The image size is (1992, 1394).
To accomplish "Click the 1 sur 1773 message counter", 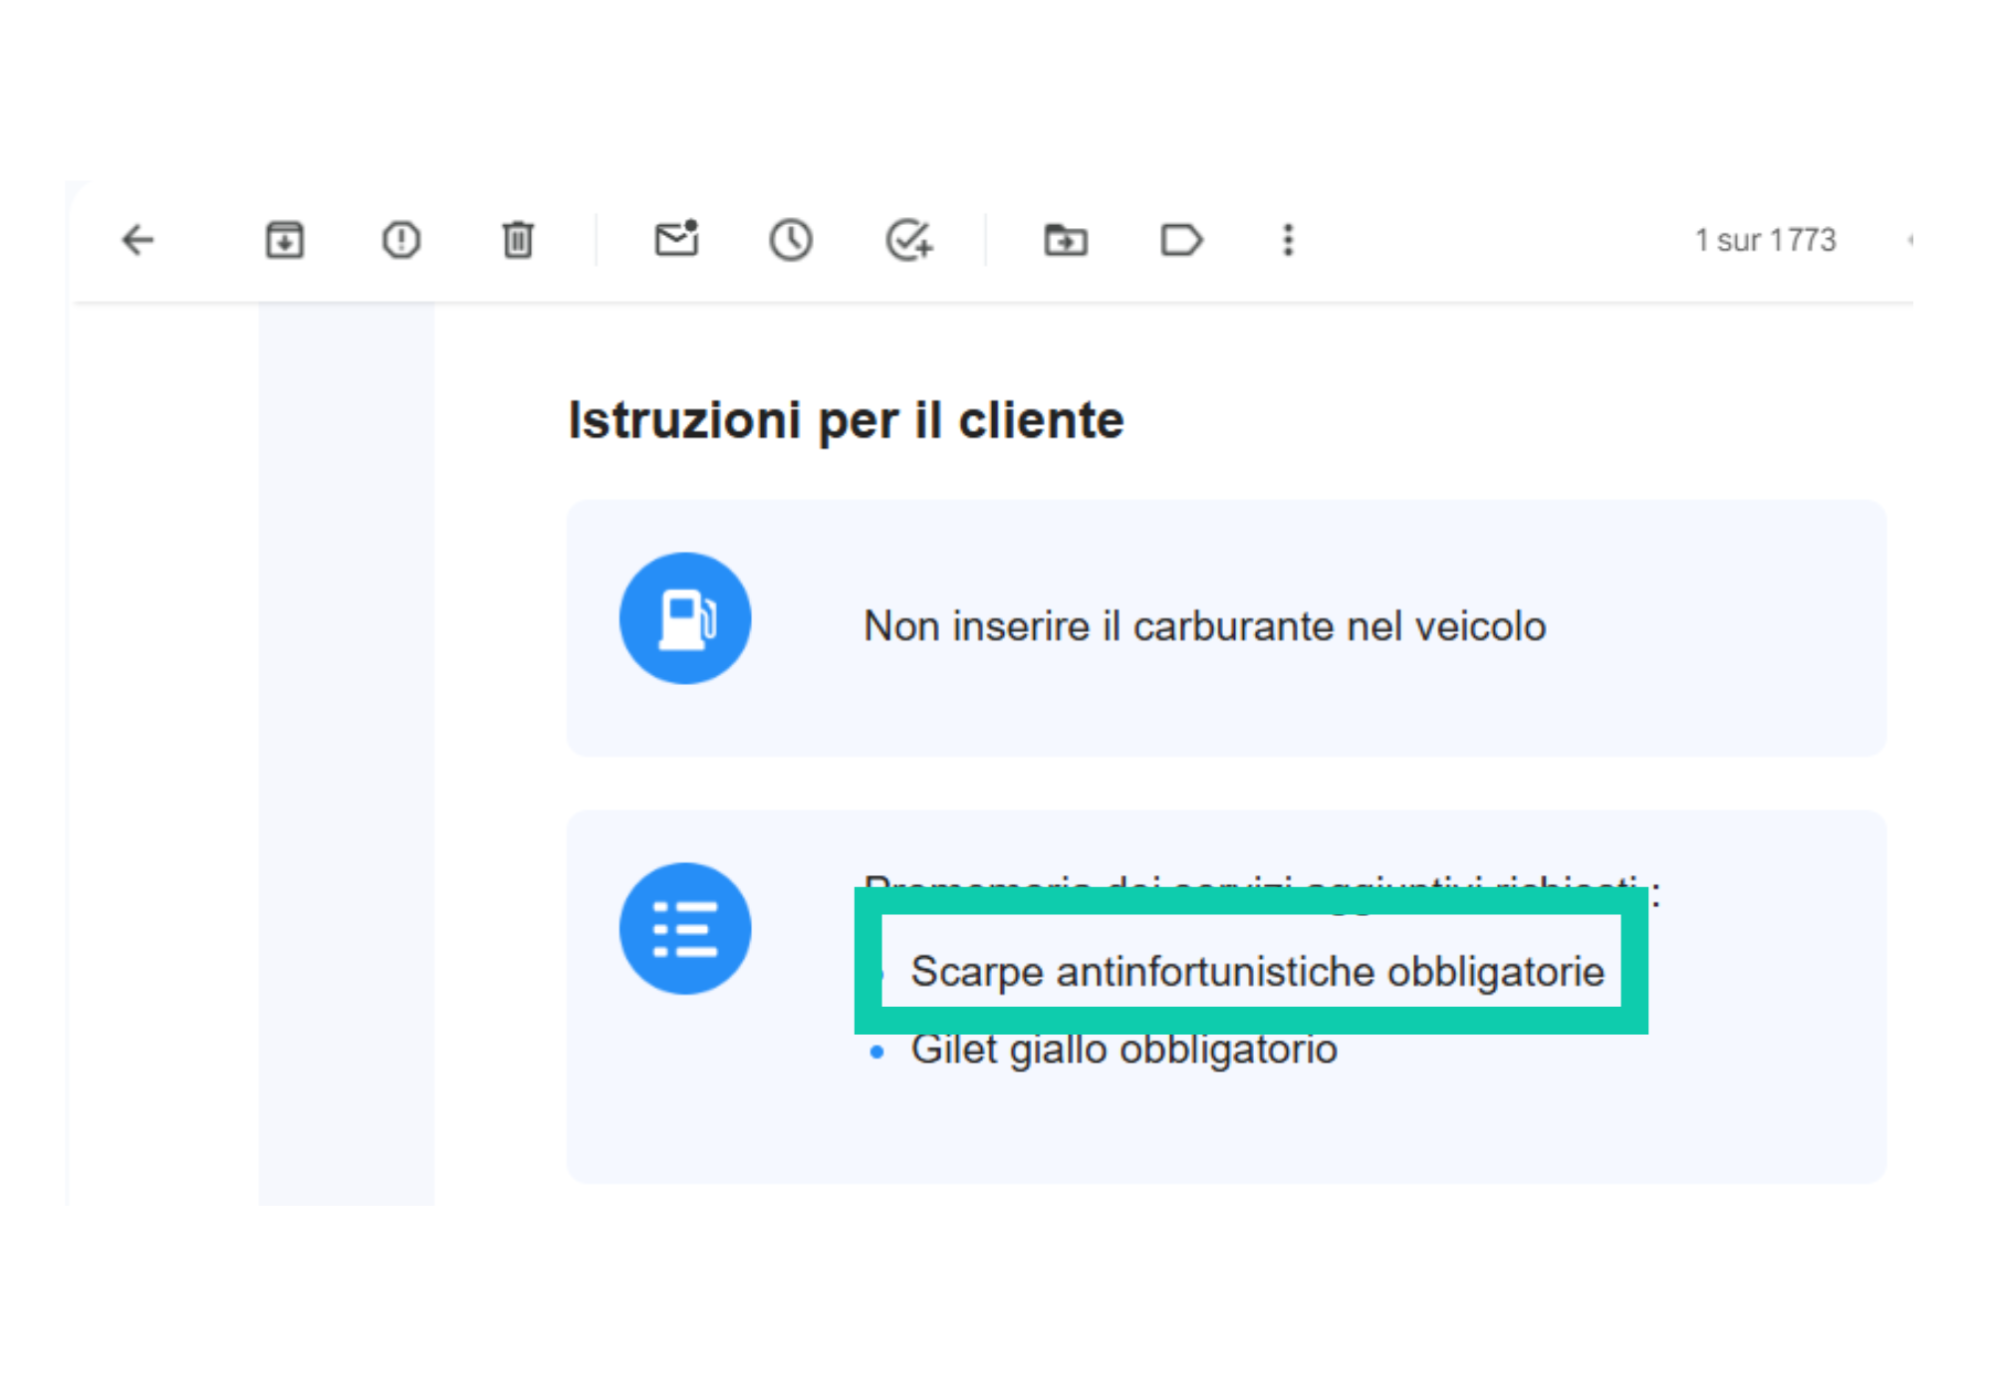I will pyautogui.click(x=1766, y=240).
